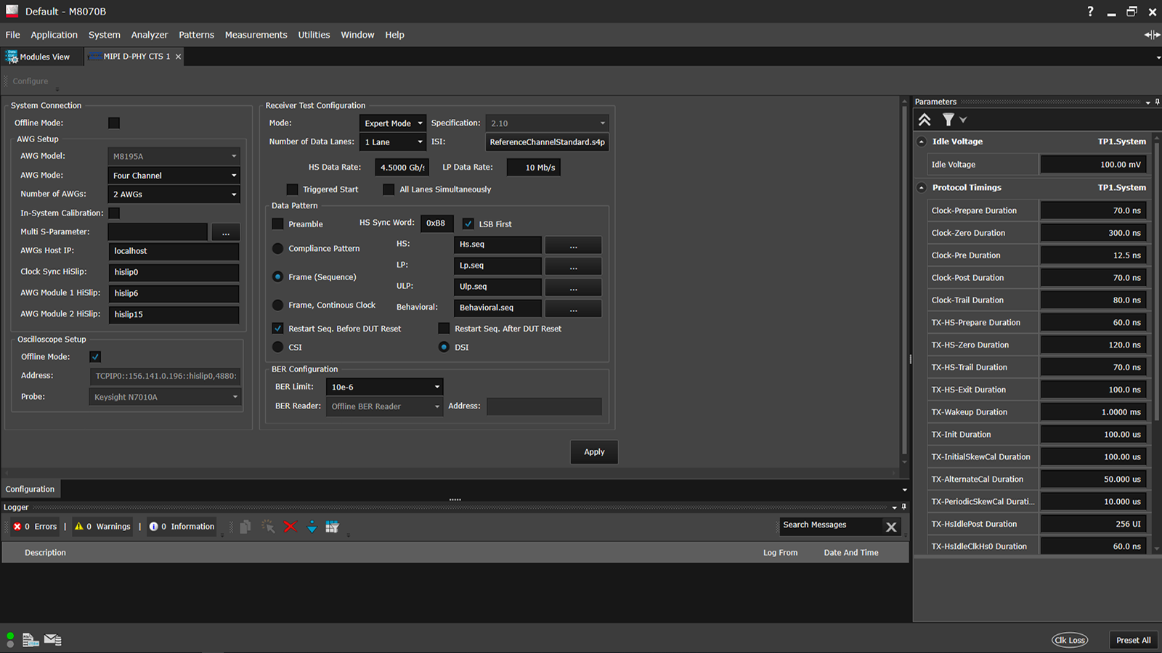Click the double-chevron collapse-all icon in Parameters

point(925,120)
